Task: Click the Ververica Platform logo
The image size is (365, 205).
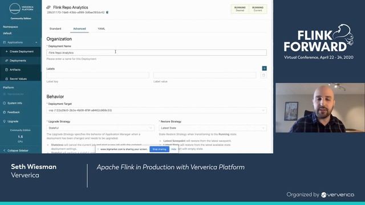Action: (x=21, y=9)
